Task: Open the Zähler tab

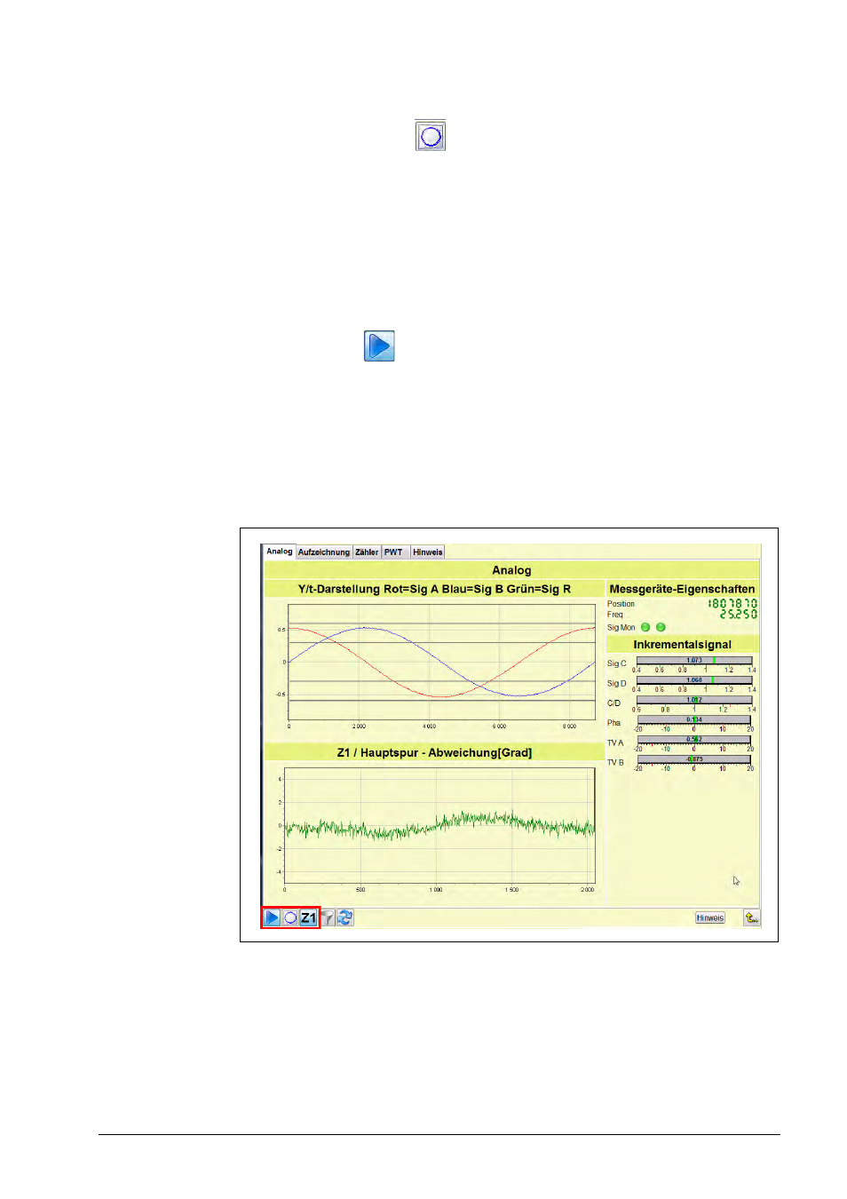Action: point(367,552)
